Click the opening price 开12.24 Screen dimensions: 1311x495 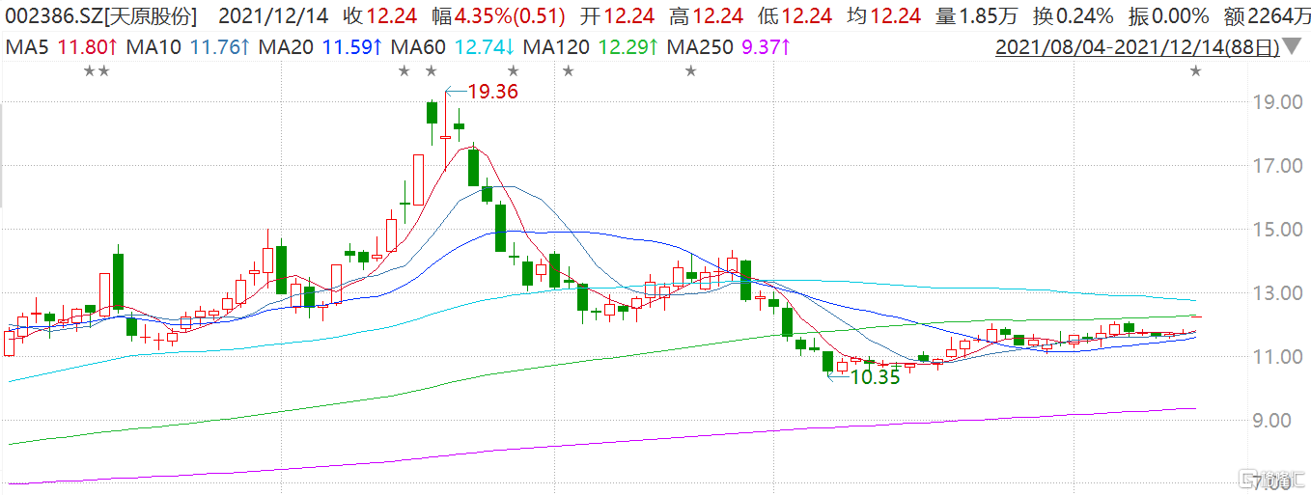(620, 15)
